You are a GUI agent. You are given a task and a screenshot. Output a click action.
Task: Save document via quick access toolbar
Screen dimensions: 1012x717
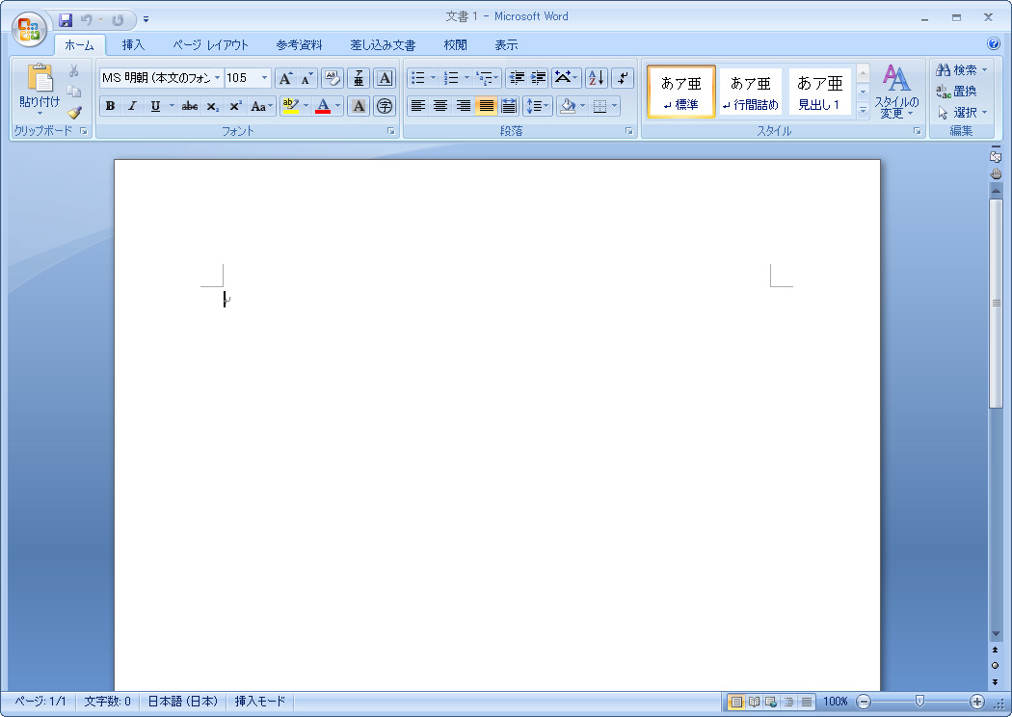(x=66, y=20)
